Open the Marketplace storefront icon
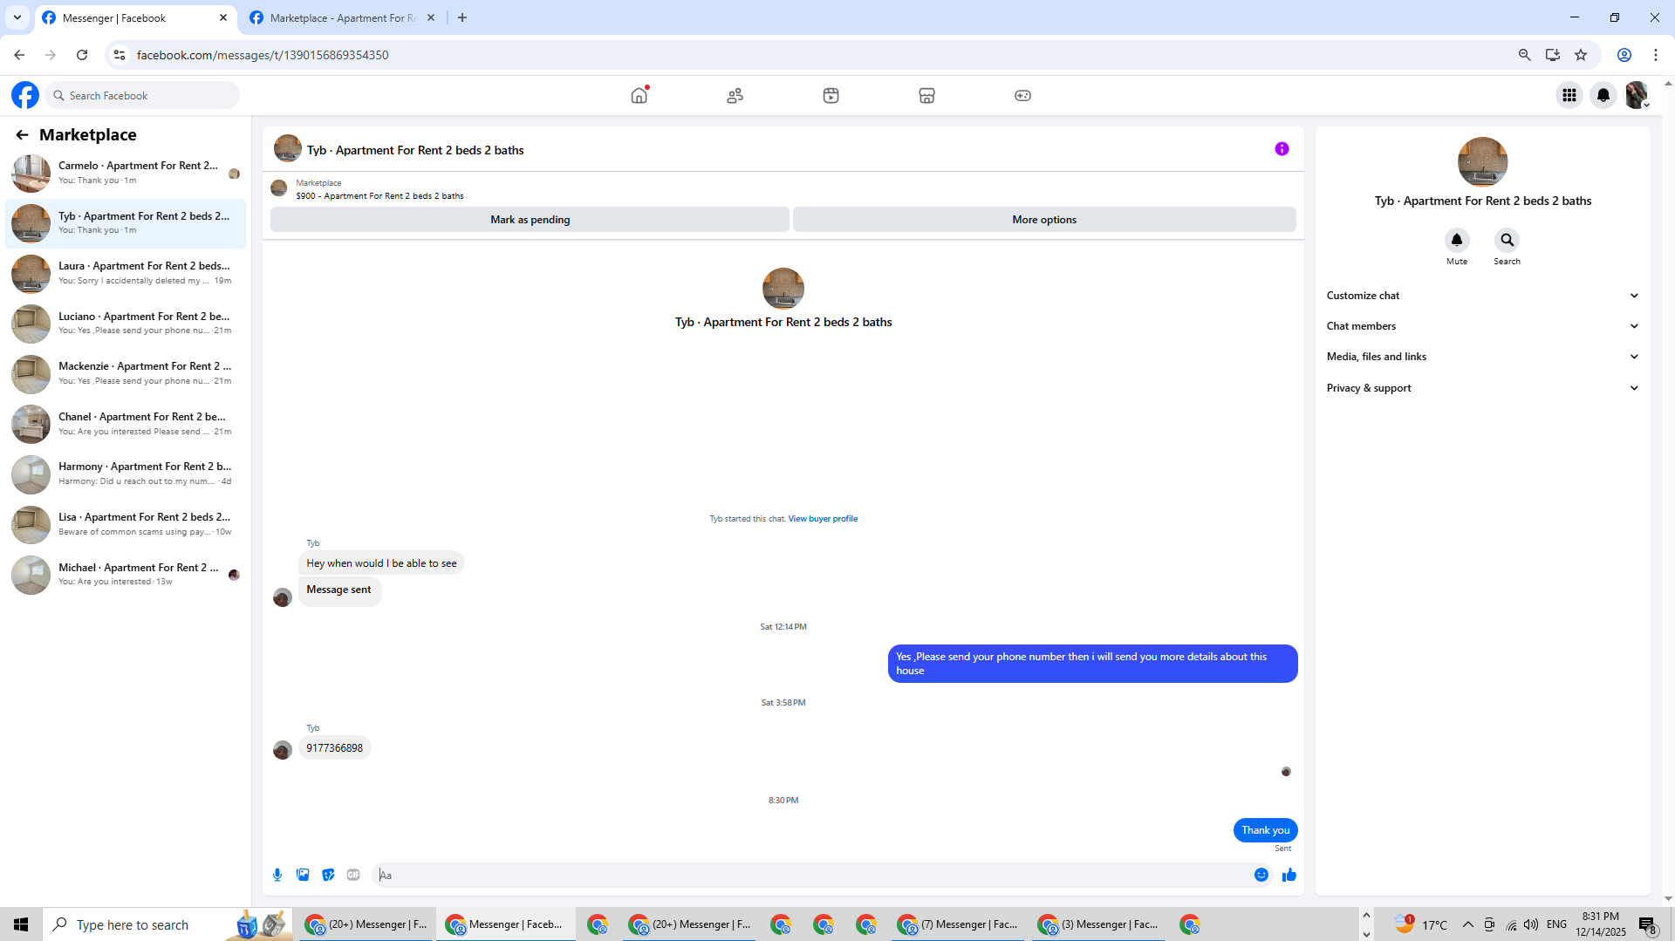The image size is (1675, 941). click(927, 95)
